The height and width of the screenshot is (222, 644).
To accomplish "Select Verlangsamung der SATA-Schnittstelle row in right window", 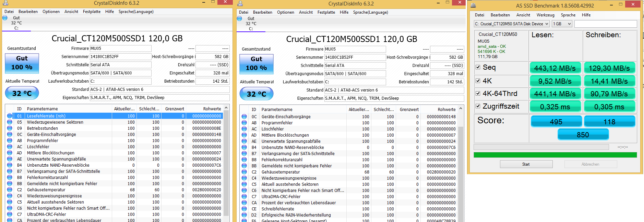I will point(349,153).
